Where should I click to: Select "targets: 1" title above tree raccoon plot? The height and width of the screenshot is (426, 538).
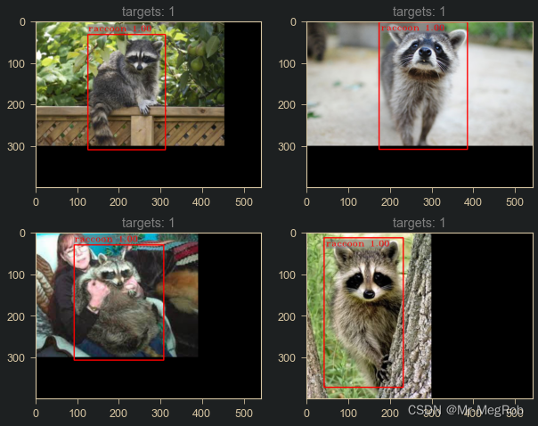click(x=419, y=223)
